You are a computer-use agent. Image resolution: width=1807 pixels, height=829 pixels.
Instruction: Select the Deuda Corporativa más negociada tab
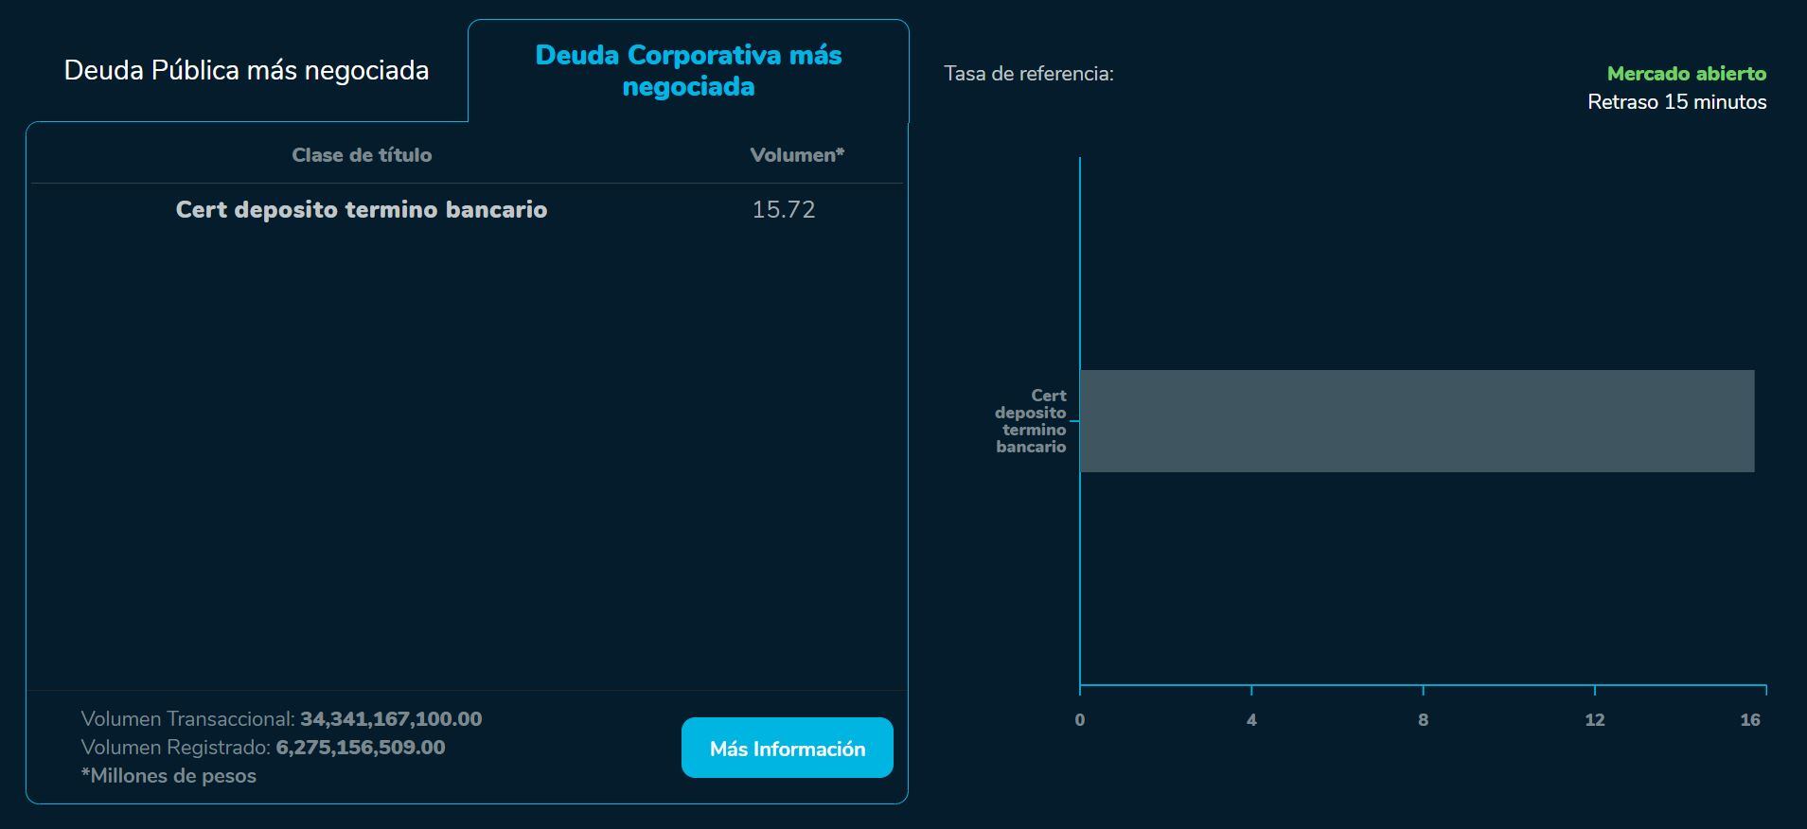coord(688,71)
